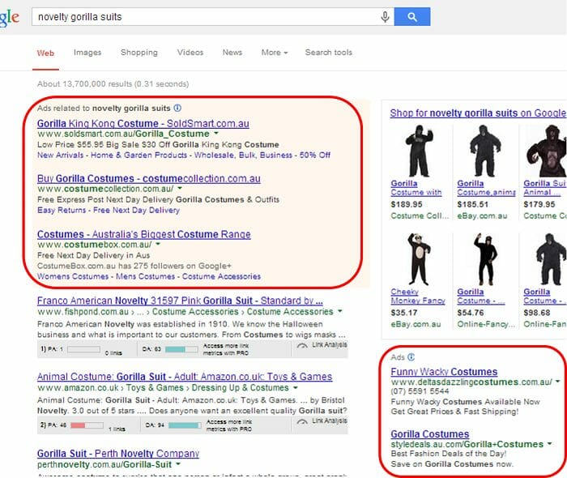
Task: Expand arrow beside styledeals.au.com URL
Action: tap(550, 444)
